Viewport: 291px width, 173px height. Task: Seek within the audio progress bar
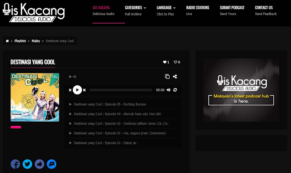click(121, 90)
